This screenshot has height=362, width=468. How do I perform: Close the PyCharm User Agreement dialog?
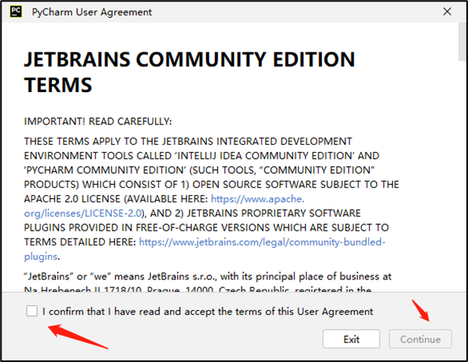pos(447,12)
